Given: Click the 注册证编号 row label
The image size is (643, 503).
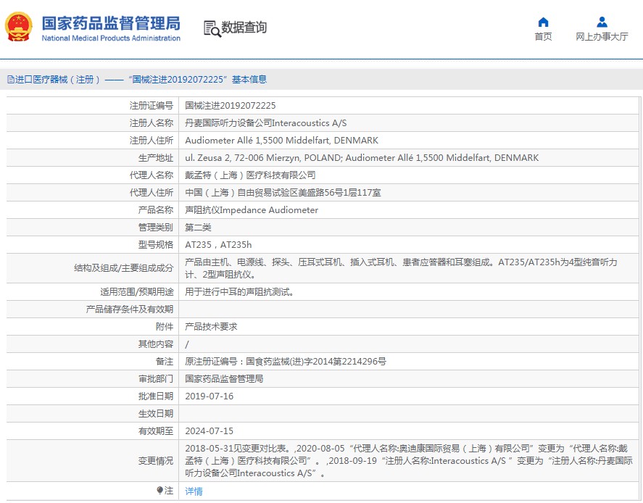Looking at the screenshot, I should click(x=152, y=106).
